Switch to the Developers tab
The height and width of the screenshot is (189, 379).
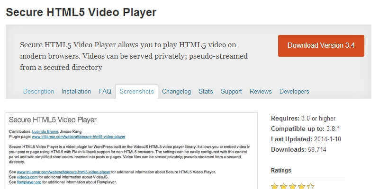pos(294,92)
